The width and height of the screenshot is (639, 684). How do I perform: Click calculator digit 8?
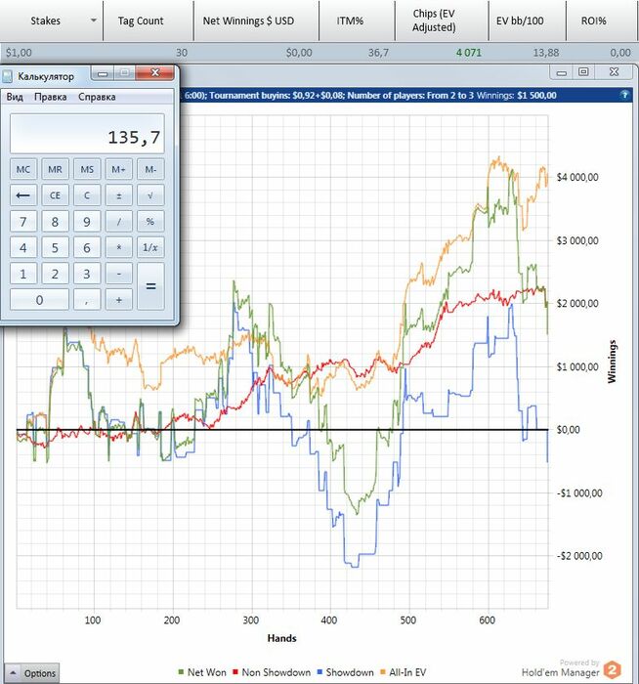[55, 221]
